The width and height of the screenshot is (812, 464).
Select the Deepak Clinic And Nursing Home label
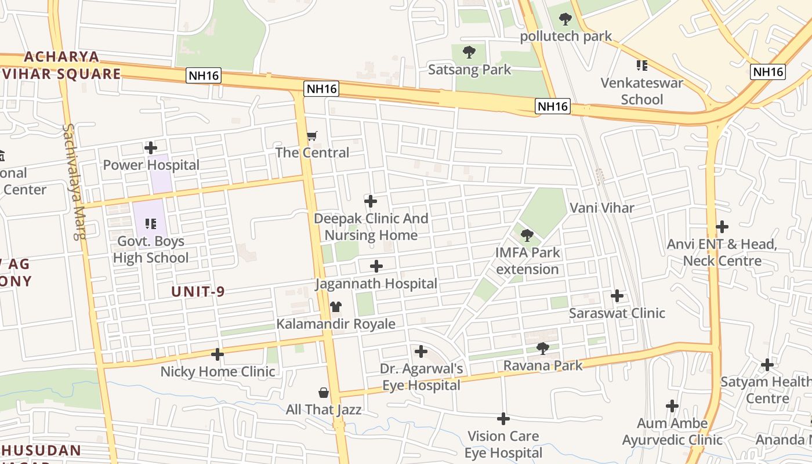371,227
